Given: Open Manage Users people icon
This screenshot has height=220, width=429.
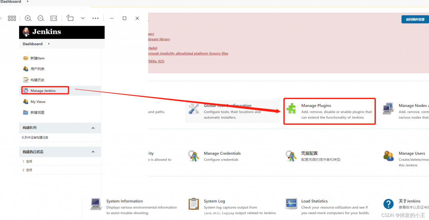Looking at the screenshot, I should coord(388,156).
